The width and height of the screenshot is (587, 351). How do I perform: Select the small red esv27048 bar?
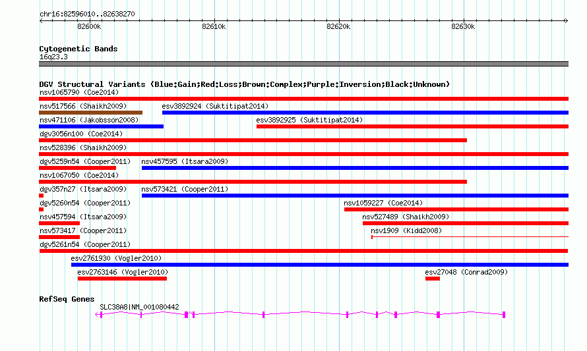433,279
